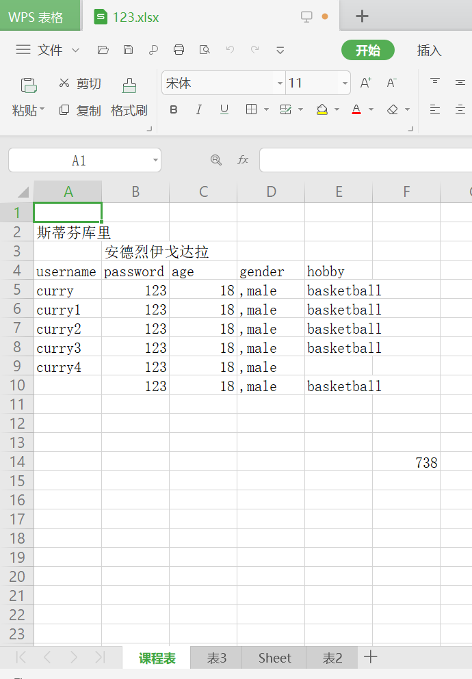Open a new tab with plus
Image resolution: width=472 pixels, height=679 pixels.
click(362, 16)
